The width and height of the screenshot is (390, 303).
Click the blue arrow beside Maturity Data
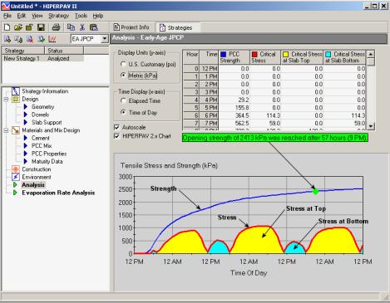(x=26, y=161)
